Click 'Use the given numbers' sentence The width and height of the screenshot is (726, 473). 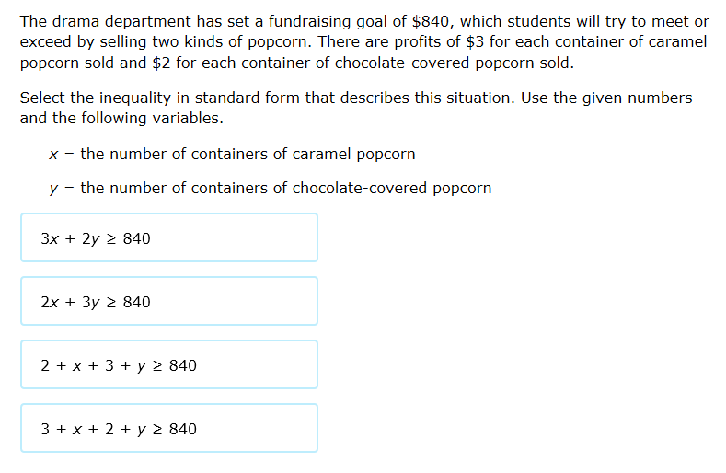[606, 98]
